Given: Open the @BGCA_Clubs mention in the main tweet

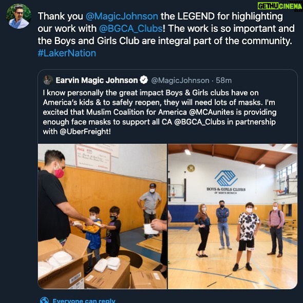Looking at the screenshot, I should pos(131,28).
